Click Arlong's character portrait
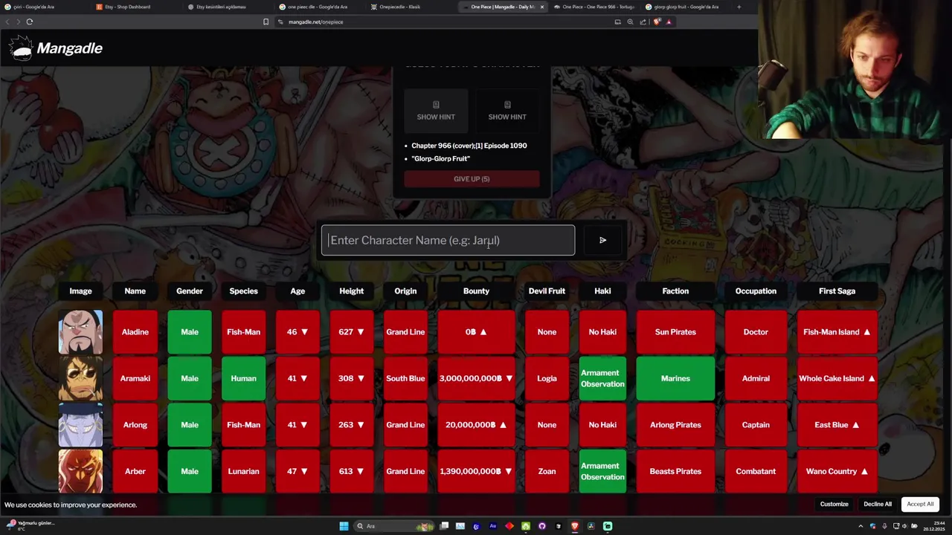This screenshot has height=535, width=952. [80, 425]
